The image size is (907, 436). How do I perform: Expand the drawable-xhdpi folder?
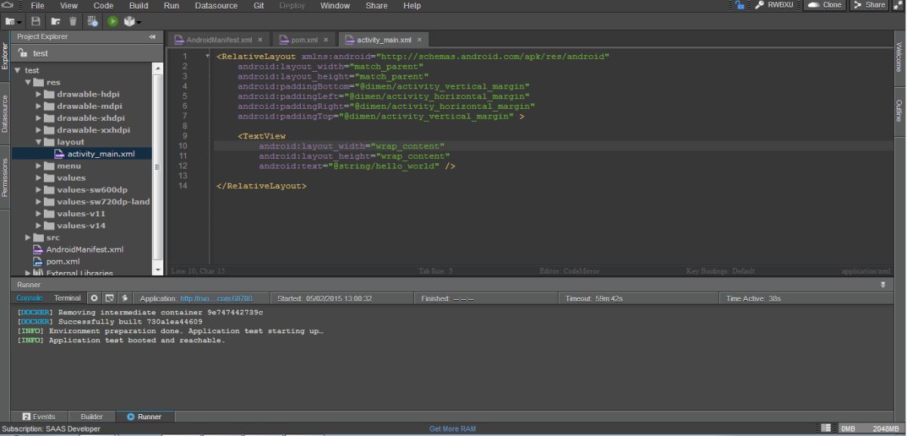coord(39,118)
